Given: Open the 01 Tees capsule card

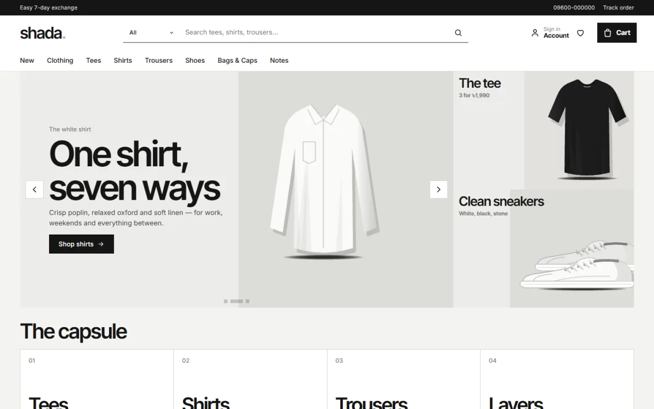Looking at the screenshot, I should coord(97,380).
